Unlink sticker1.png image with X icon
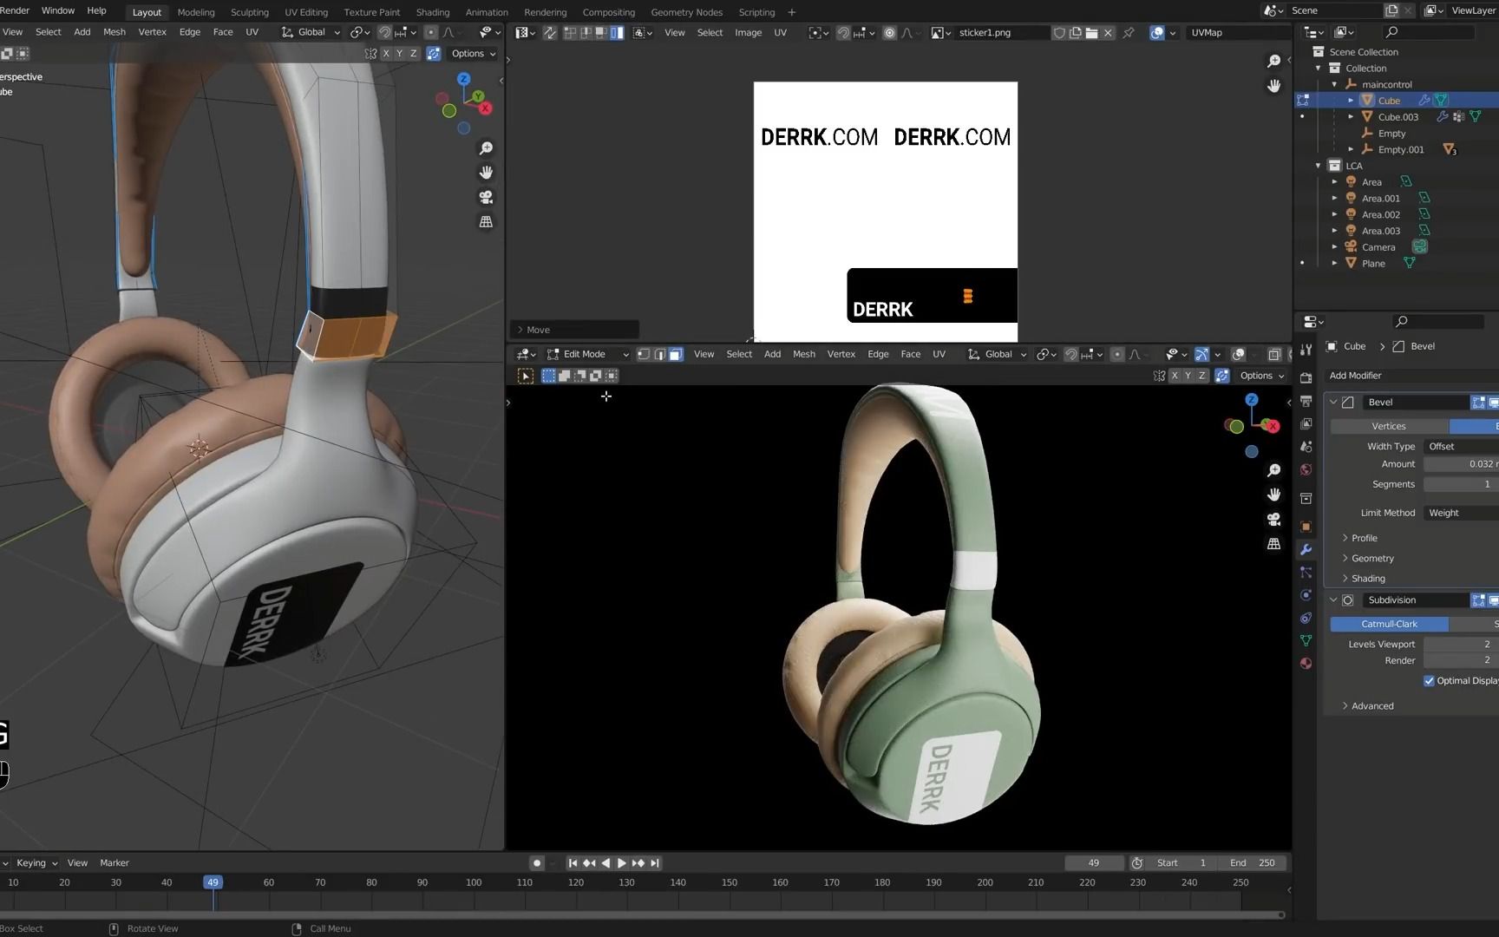The height and width of the screenshot is (937, 1499). 1108,33
